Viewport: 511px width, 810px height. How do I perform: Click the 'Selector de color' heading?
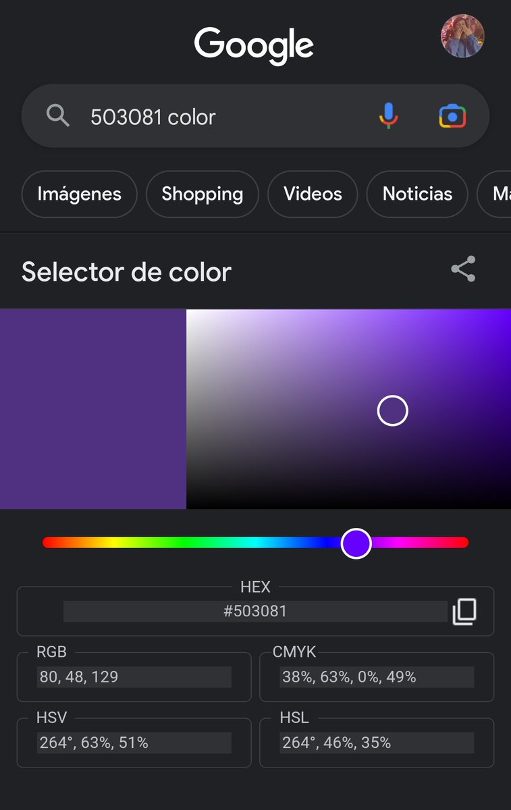(126, 272)
